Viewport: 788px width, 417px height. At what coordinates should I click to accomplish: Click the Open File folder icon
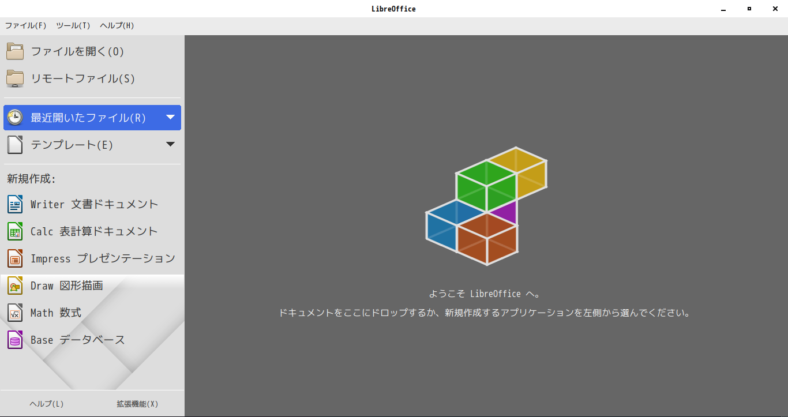pyautogui.click(x=15, y=51)
